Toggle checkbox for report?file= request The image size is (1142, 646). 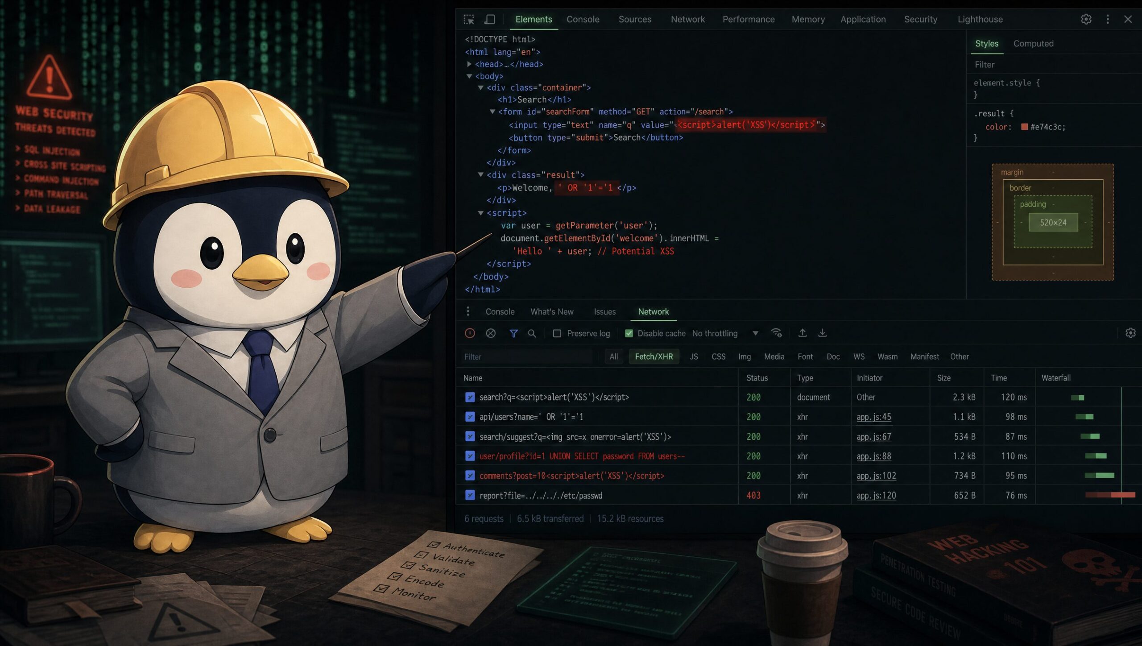[470, 495]
